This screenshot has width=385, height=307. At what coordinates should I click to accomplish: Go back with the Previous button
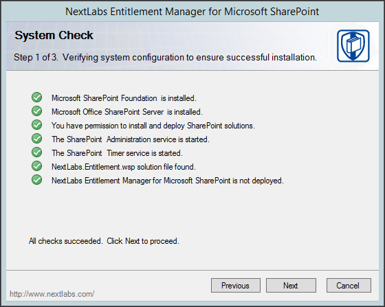point(236,286)
